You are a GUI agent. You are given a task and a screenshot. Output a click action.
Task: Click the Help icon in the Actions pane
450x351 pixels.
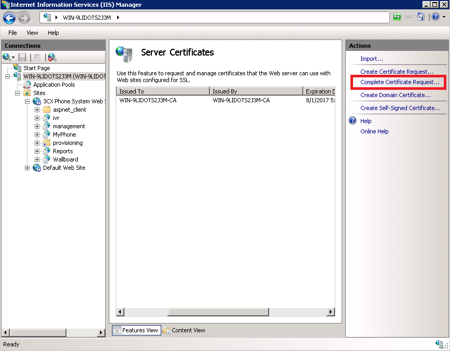(x=353, y=121)
